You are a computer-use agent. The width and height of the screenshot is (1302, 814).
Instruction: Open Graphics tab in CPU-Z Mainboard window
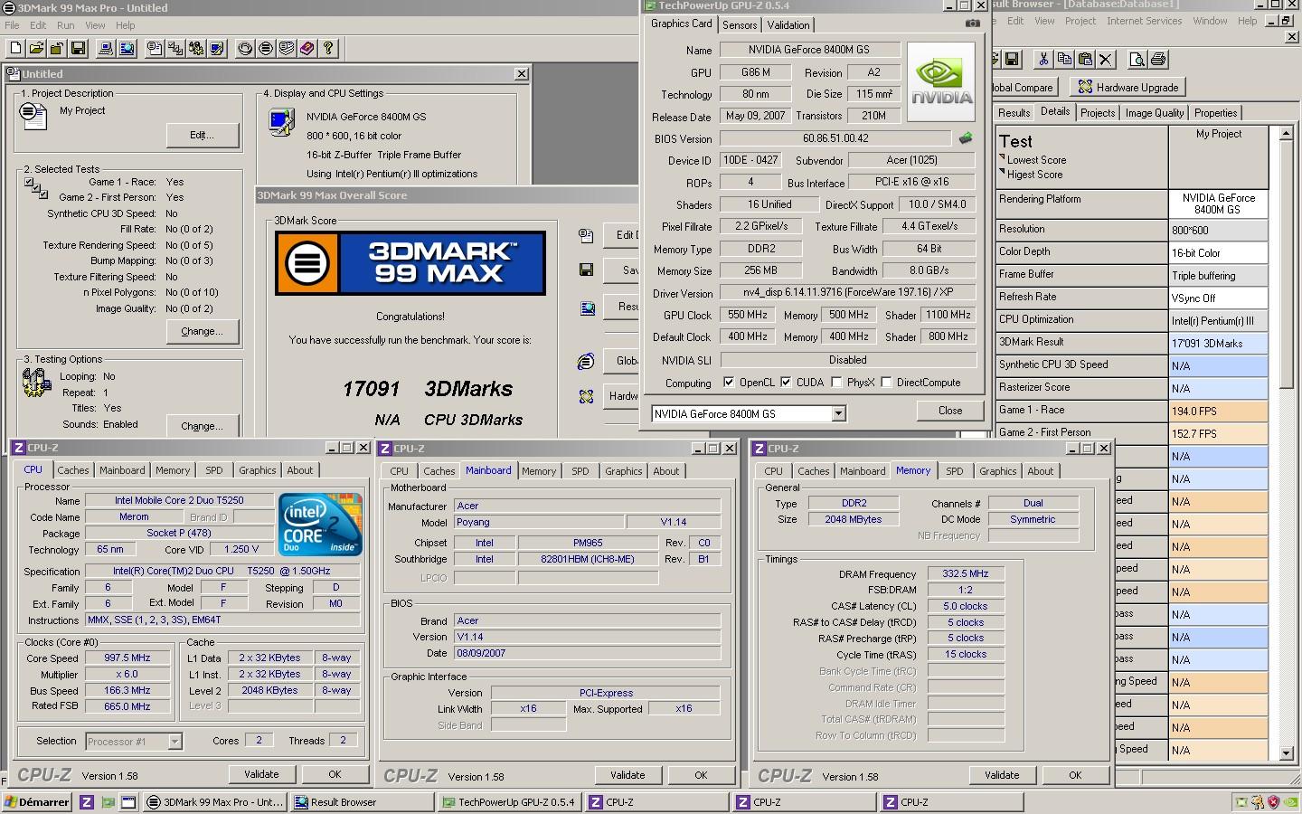pos(623,471)
